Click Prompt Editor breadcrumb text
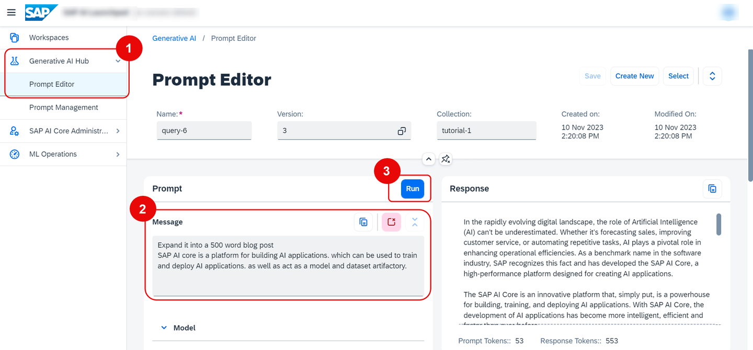 (234, 38)
